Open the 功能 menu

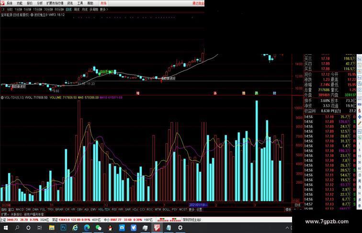(x=19, y=3)
